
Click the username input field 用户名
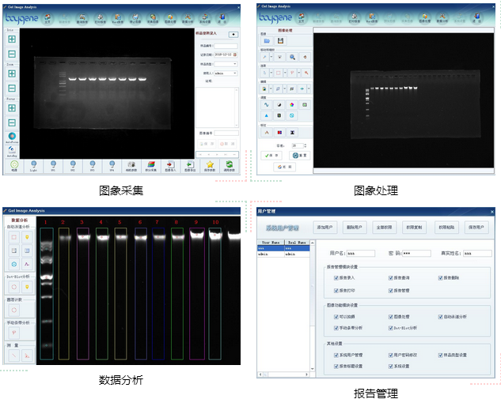point(360,254)
